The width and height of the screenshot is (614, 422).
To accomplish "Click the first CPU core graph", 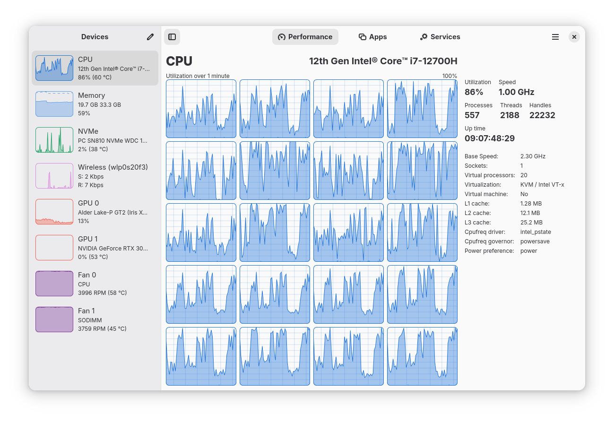I will (201, 109).
